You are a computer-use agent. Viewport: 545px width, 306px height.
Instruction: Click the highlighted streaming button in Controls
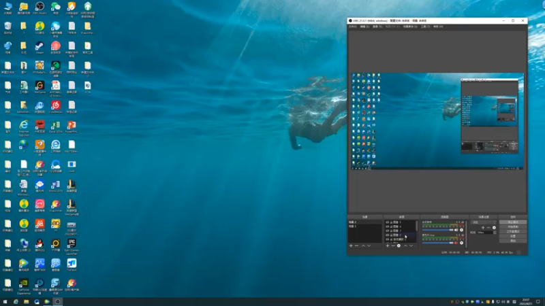pyautogui.click(x=513, y=222)
